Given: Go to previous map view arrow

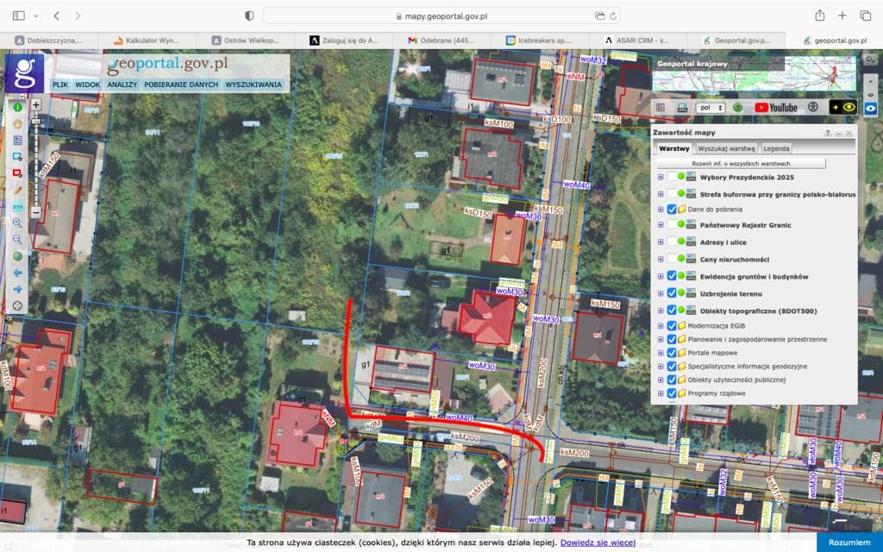Looking at the screenshot, I should [17, 273].
